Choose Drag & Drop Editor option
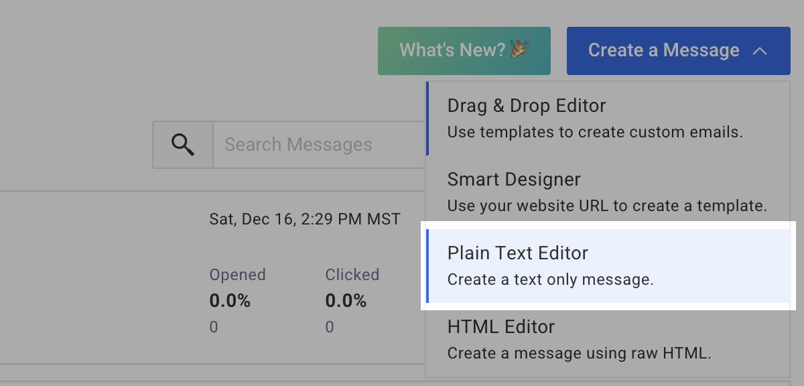 527,106
